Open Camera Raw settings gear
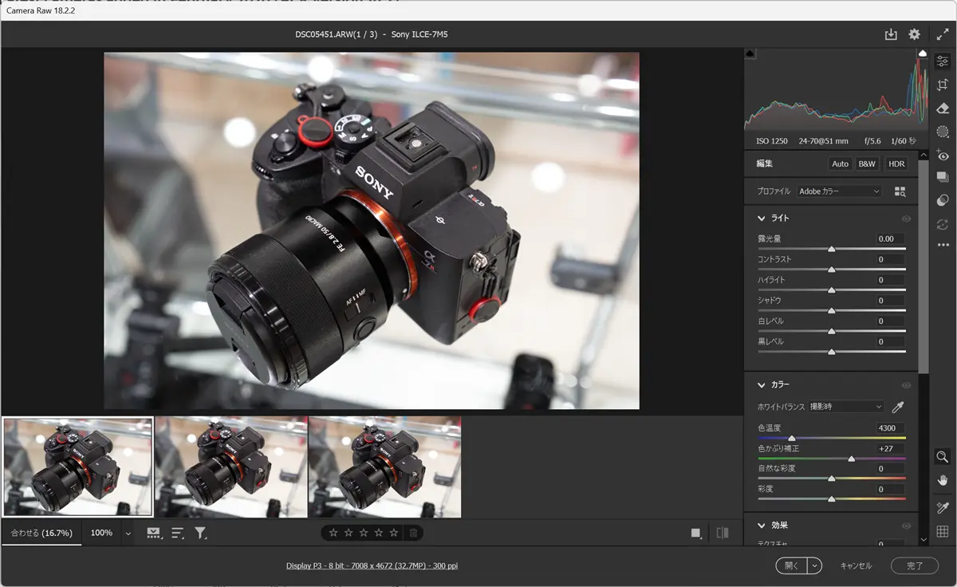Image resolution: width=957 pixels, height=587 pixels. pyautogui.click(x=915, y=34)
